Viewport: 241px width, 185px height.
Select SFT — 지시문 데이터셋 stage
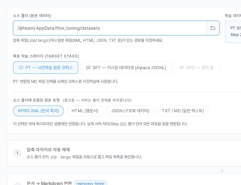(x=126, y=68)
